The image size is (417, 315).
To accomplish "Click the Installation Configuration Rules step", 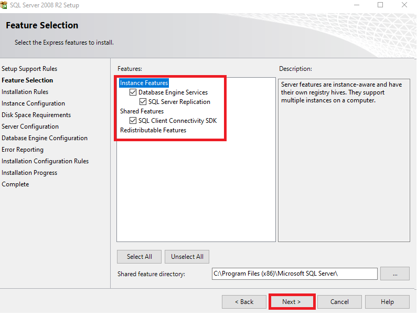I will (x=45, y=161).
